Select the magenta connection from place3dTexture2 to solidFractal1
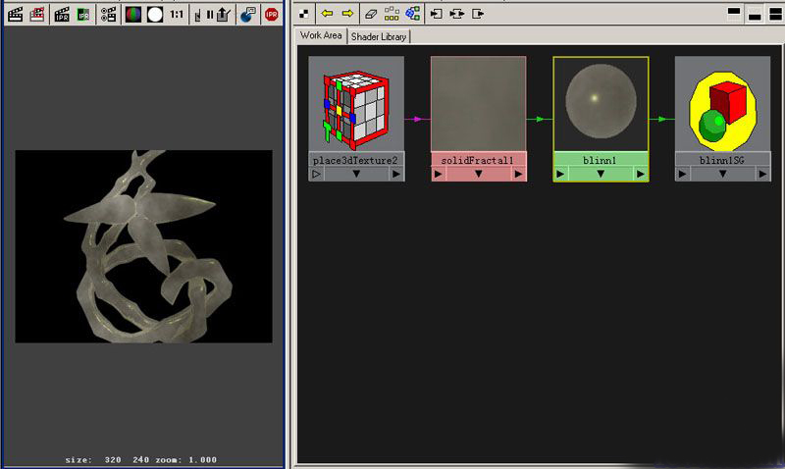Image resolution: width=785 pixels, height=469 pixels. coord(418,119)
